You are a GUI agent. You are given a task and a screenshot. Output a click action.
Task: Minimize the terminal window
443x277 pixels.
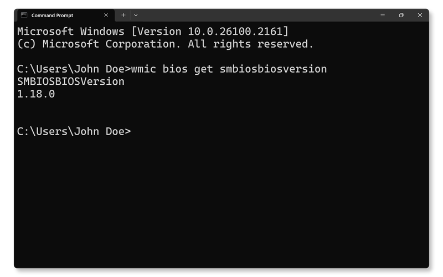coord(382,15)
